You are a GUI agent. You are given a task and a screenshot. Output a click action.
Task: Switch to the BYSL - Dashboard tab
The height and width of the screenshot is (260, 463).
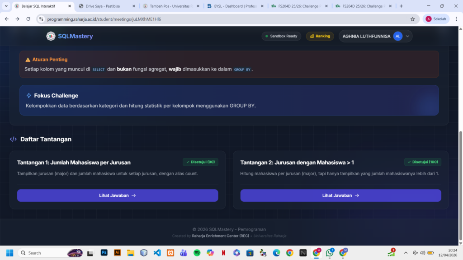click(233, 6)
